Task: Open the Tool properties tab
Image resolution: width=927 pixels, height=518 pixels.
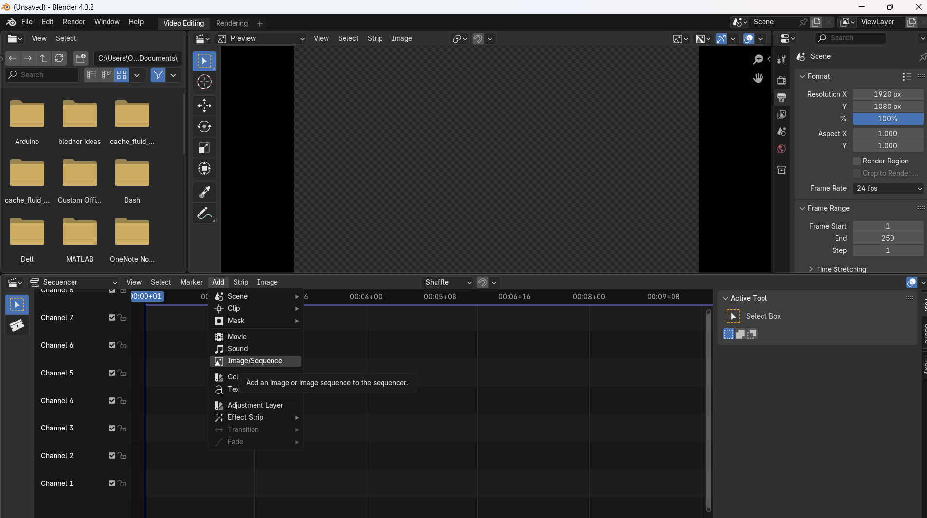Action: tap(782, 59)
